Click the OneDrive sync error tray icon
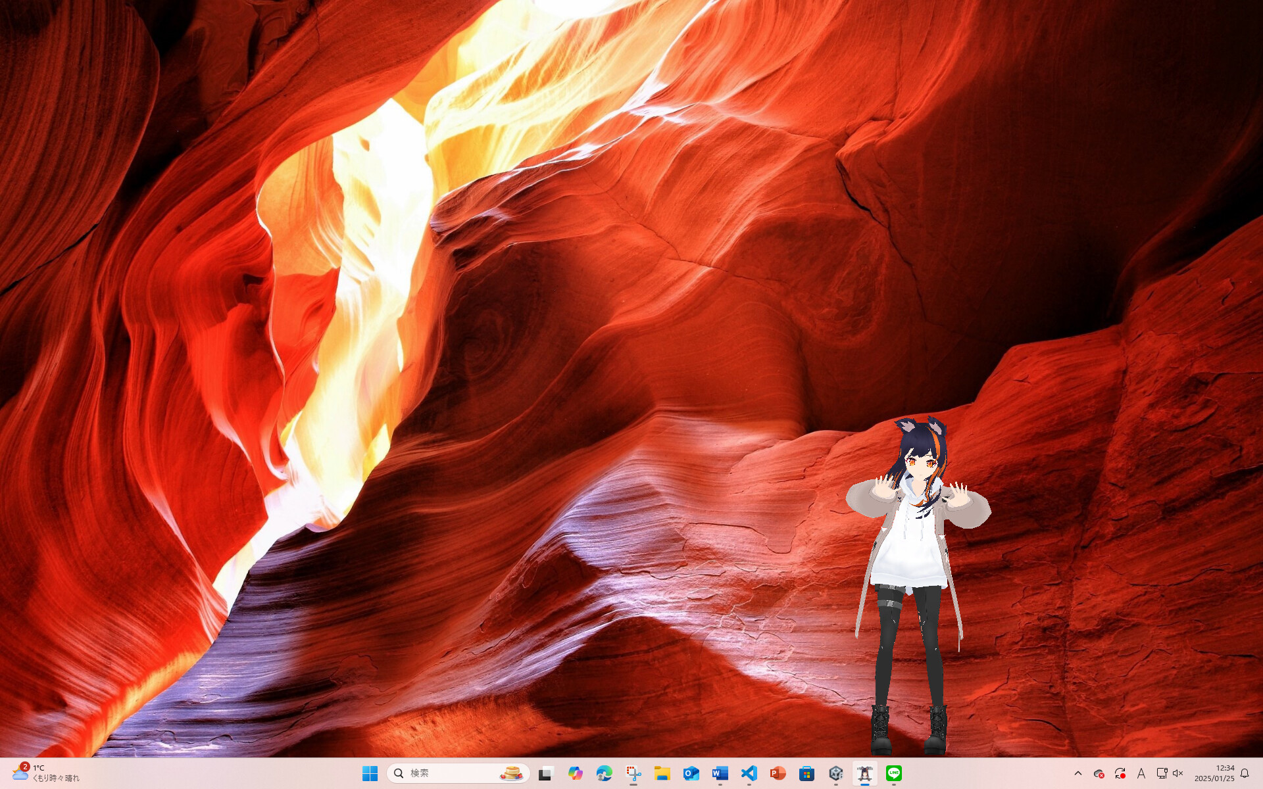The image size is (1263, 789). click(x=1100, y=774)
